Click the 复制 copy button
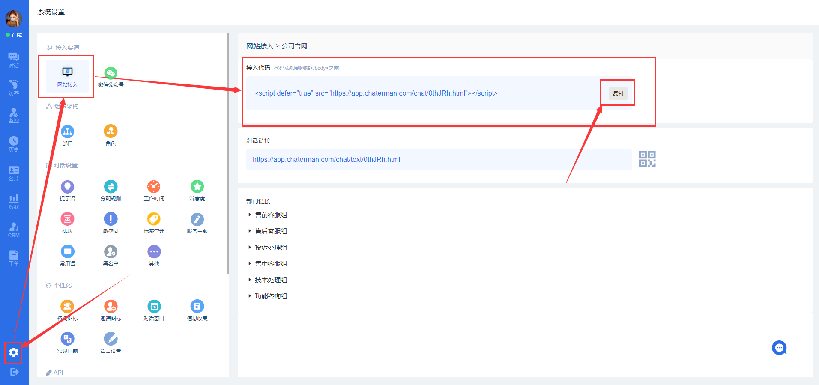 pos(618,93)
